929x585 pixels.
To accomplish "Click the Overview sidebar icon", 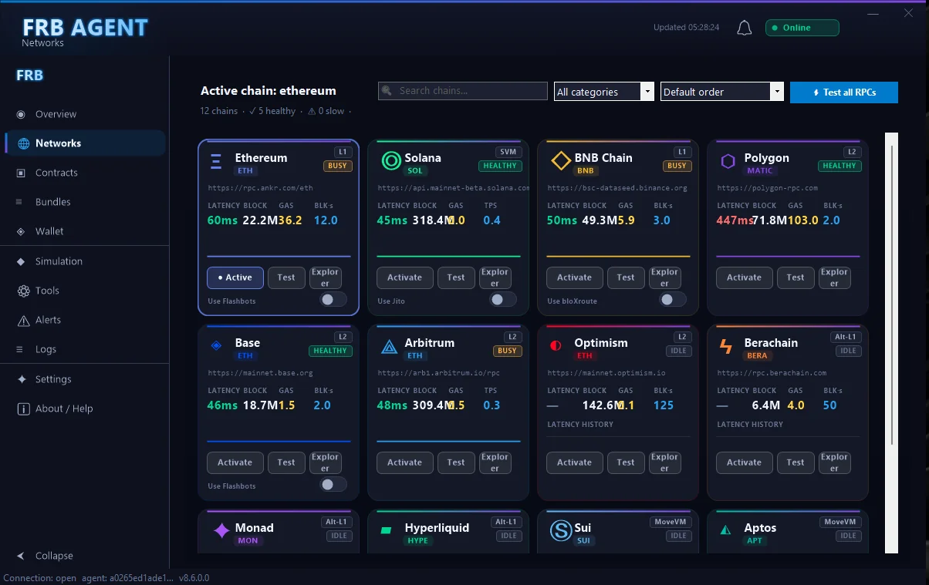I will (x=21, y=114).
